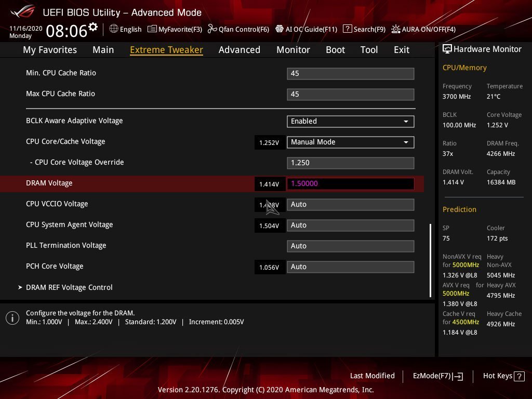532x399 pixels.
Task: Switch to the Boot tab
Action: tap(335, 49)
